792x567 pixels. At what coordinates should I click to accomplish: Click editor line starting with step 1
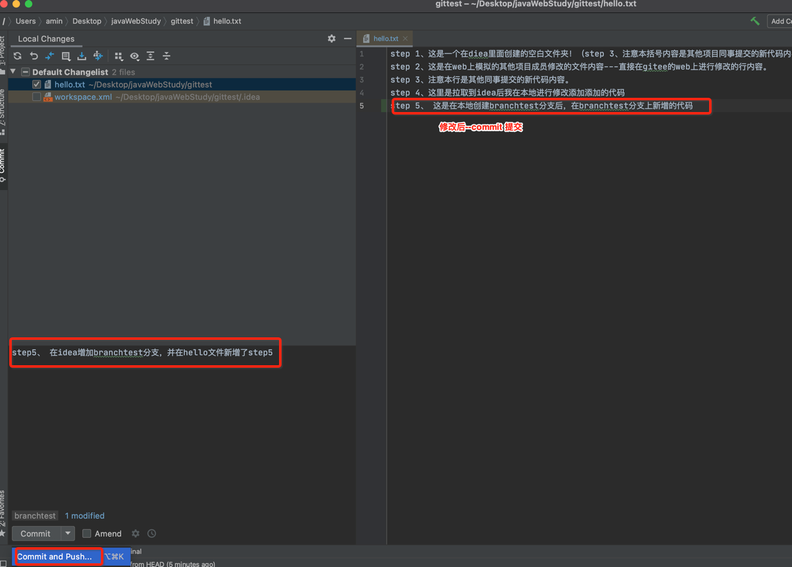(x=590, y=54)
